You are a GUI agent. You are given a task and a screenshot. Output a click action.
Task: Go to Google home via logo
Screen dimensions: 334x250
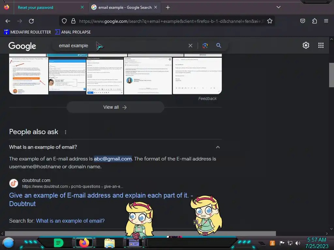(22, 46)
